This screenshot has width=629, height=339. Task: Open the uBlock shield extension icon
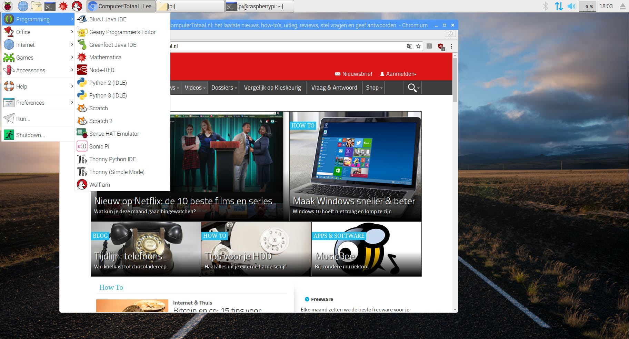pyautogui.click(x=441, y=47)
